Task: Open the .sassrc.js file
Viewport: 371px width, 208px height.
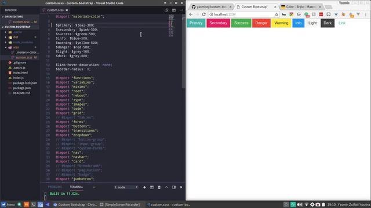Action: [19, 68]
